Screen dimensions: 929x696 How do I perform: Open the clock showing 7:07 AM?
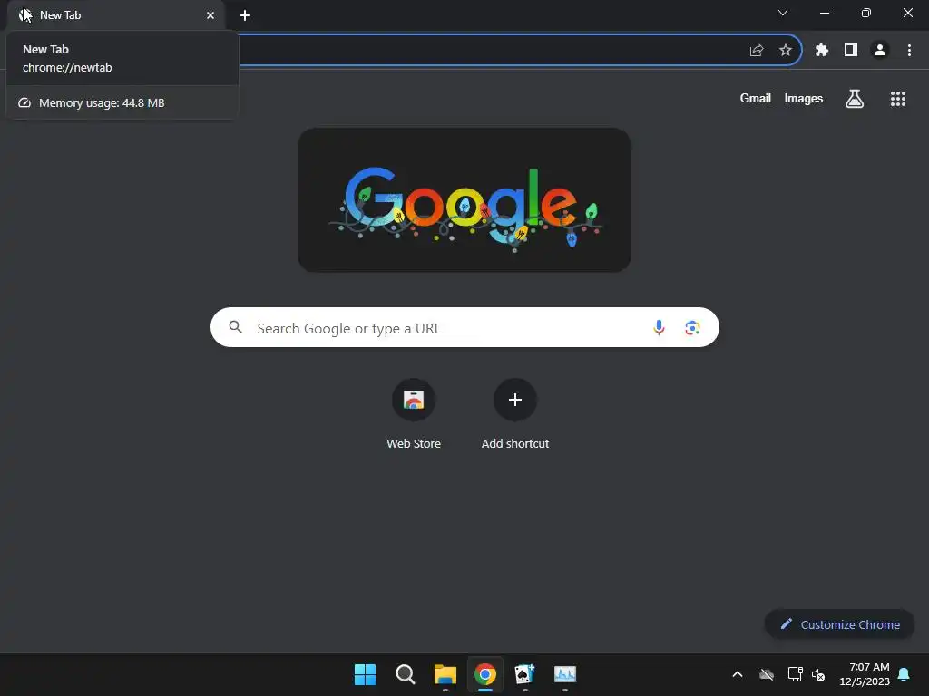point(865,674)
